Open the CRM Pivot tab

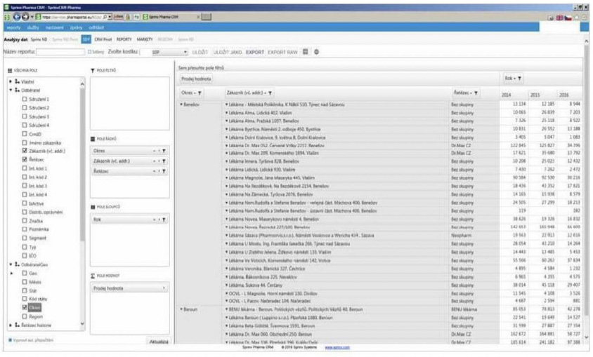point(103,39)
